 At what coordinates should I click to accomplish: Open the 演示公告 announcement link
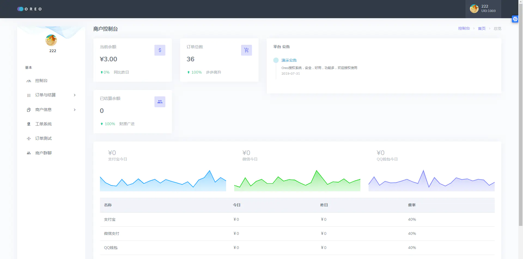pos(289,60)
